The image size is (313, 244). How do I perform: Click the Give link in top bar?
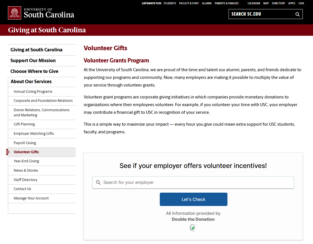tap(301, 3)
